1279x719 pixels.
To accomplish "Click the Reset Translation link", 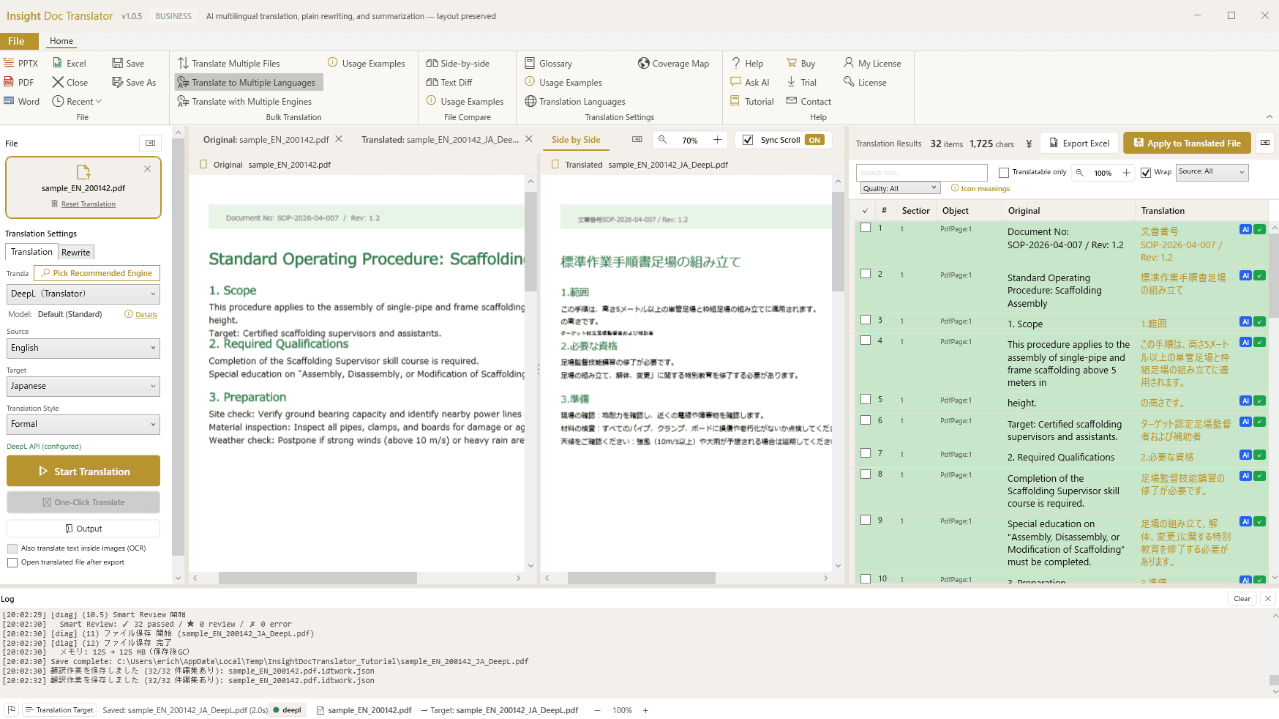I will 89,204.
